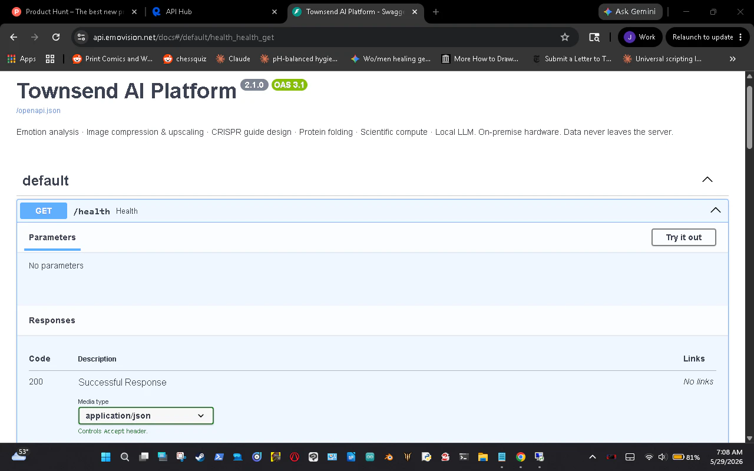Open the Universal scripting l... bookmark
The image size is (754, 471).
coord(663,59)
